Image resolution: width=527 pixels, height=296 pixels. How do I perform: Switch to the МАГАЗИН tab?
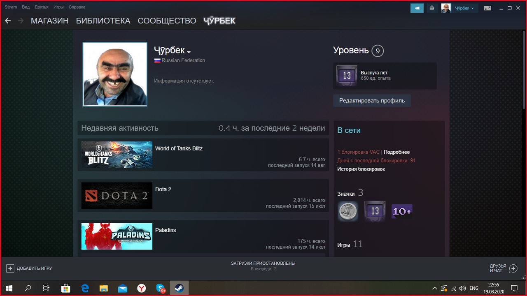point(49,21)
